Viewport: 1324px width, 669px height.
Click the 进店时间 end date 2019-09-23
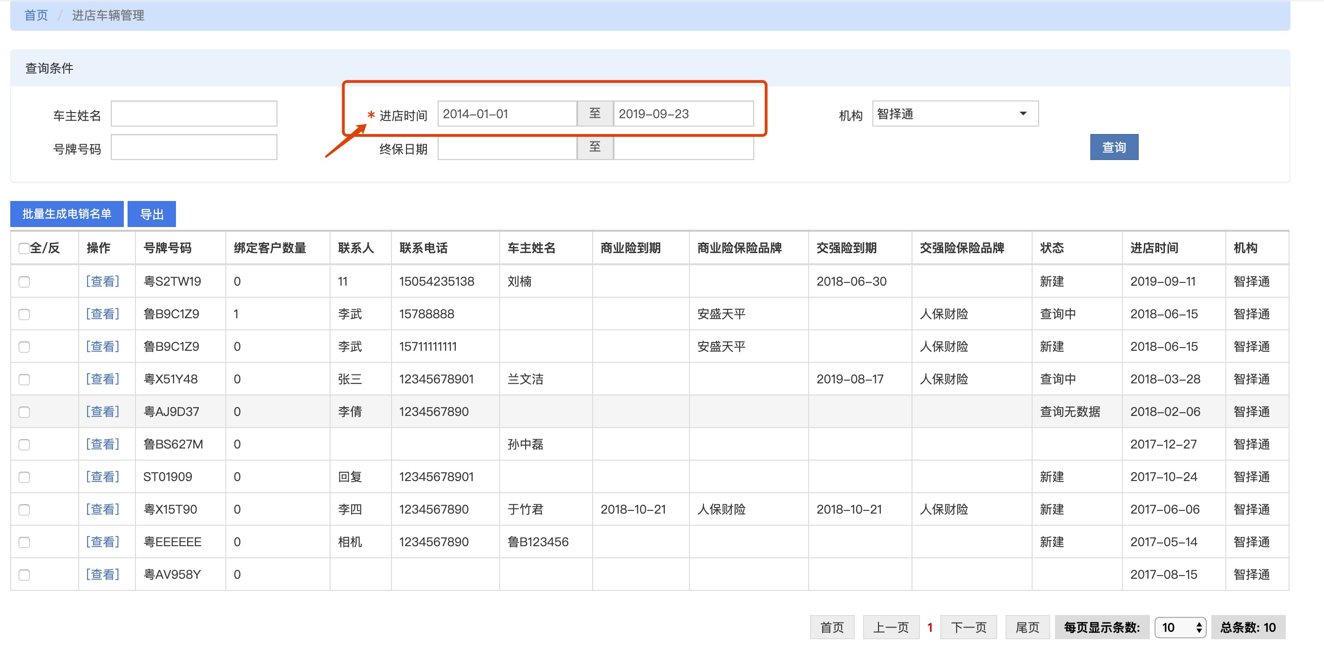(x=683, y=114)
